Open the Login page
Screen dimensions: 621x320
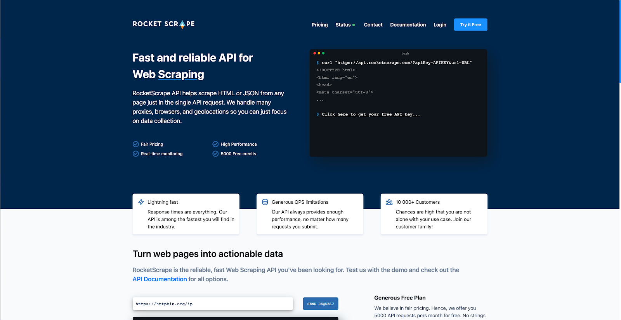440,25
